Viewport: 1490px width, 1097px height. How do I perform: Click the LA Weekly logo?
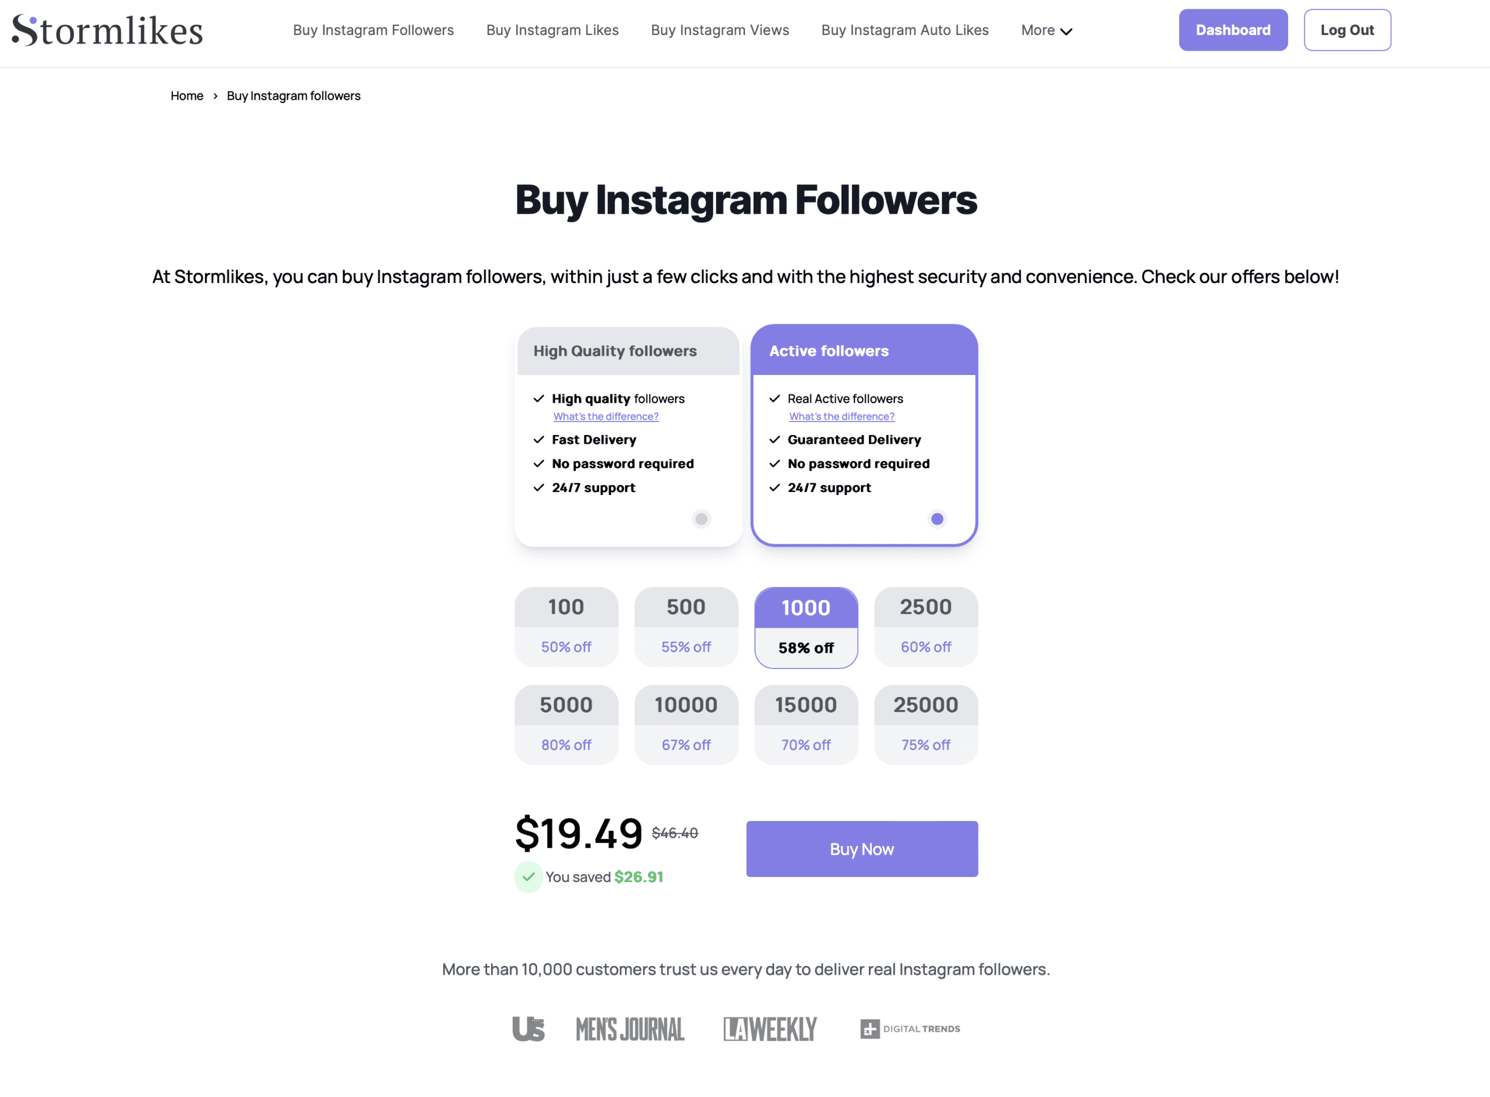click(x=770, y=1029)
